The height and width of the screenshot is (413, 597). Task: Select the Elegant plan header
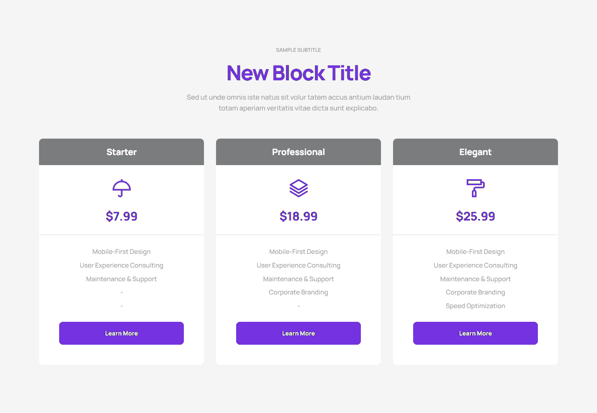click(475, 152)
